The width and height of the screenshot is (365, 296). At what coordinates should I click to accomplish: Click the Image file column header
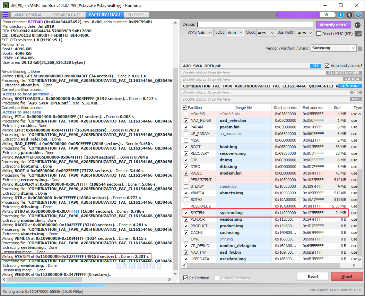point(243,108)
